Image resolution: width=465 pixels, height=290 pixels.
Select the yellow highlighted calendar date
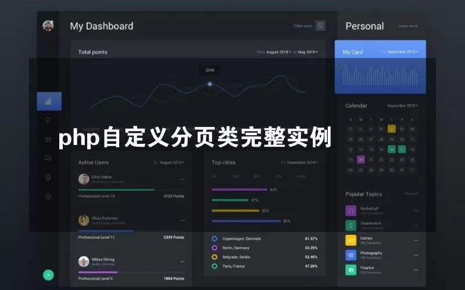coord(391,129)
